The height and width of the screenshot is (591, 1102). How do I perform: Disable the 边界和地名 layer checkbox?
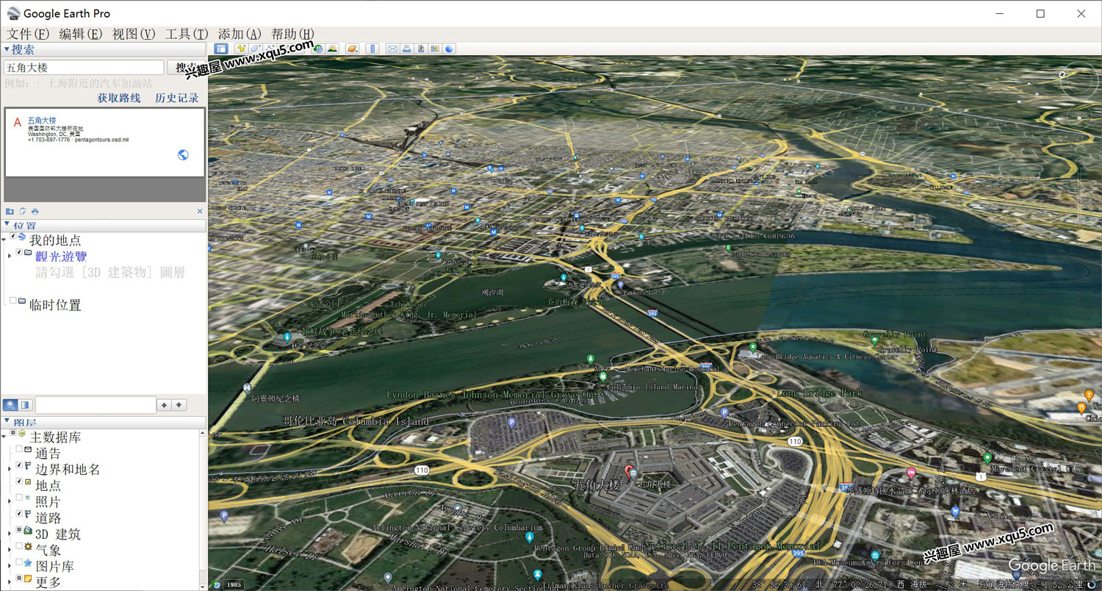19,465
